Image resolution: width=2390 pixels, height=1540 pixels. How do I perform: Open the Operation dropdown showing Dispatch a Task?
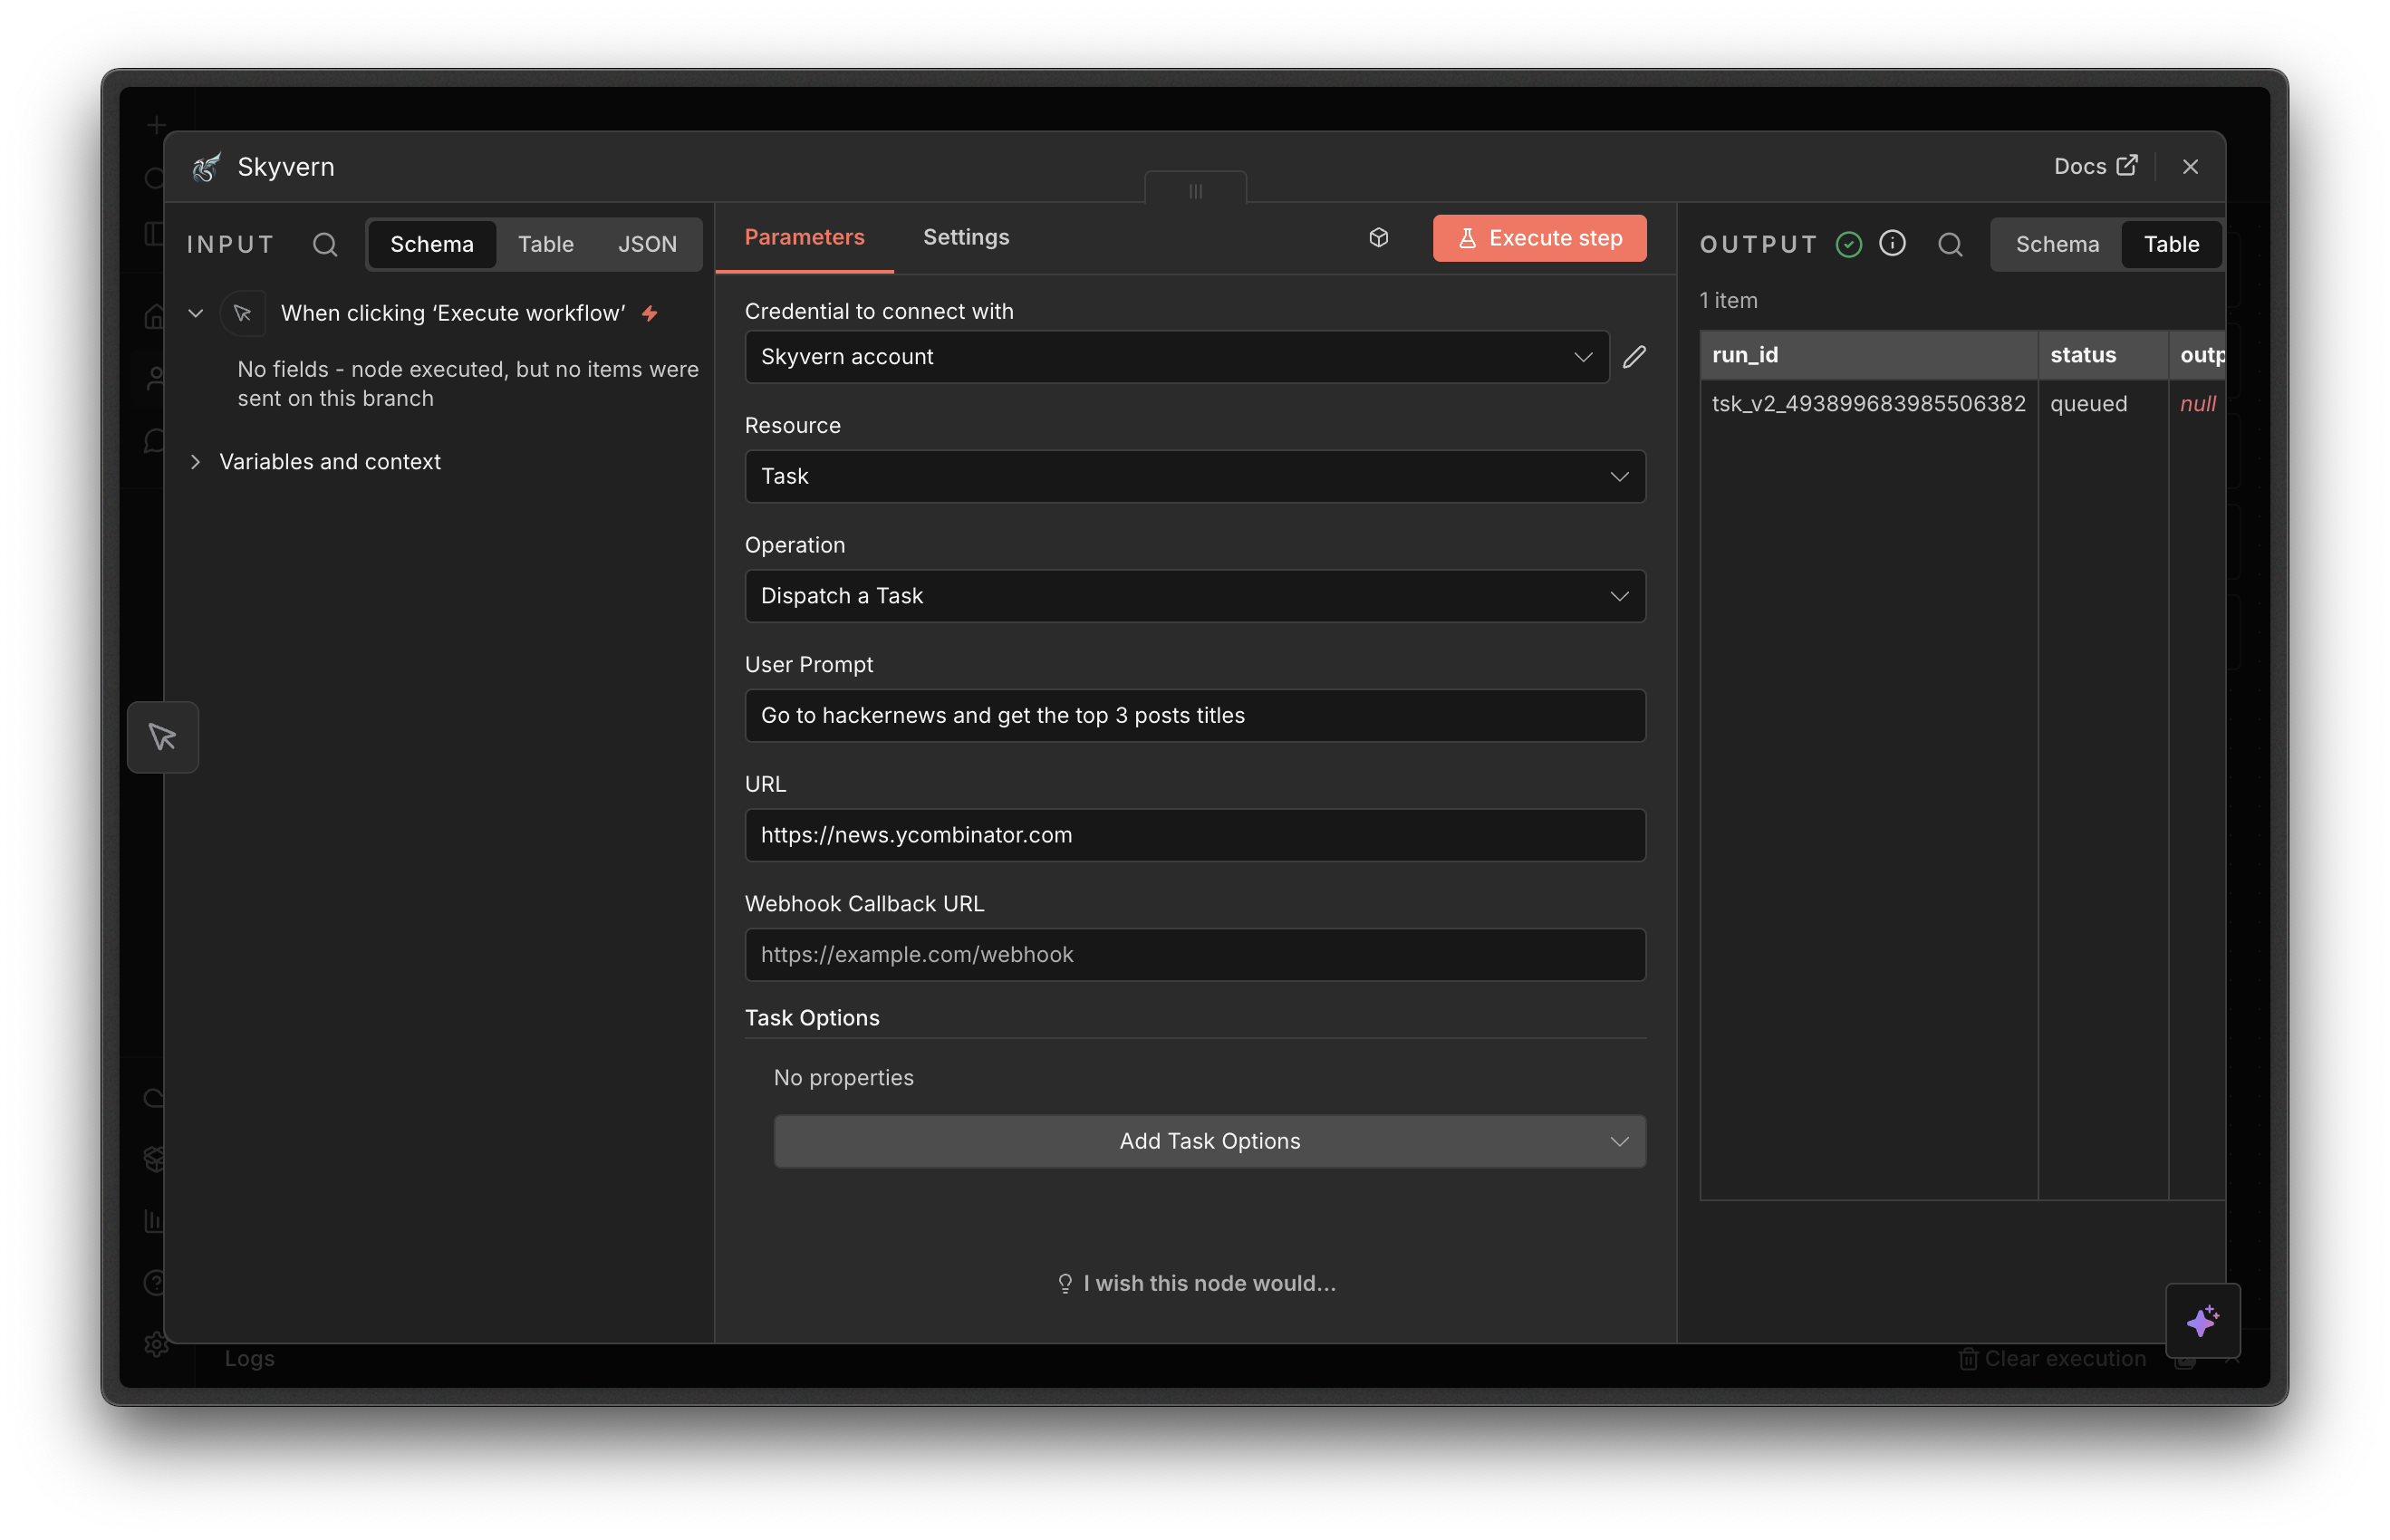(x=1195, y=596)
